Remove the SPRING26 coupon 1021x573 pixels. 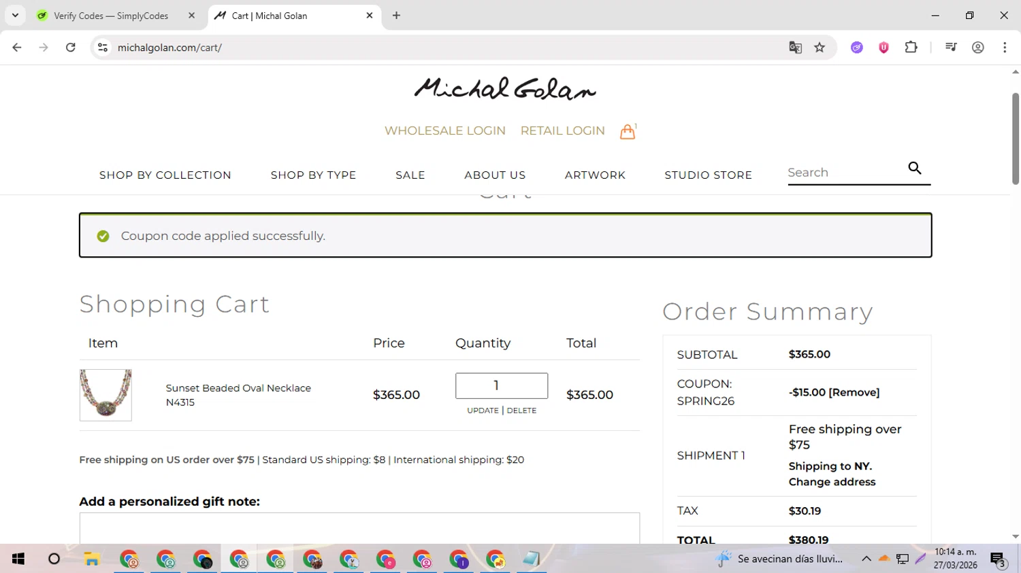point(854,392)
